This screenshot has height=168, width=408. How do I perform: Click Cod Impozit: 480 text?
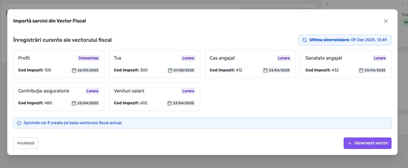point(35,103)
